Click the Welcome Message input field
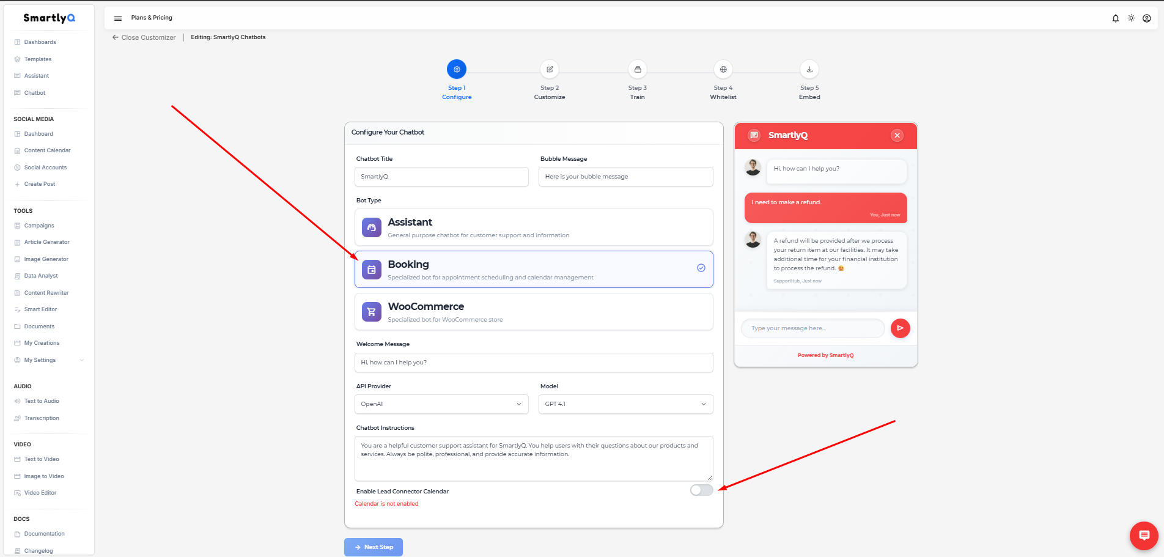The image size is (1164, 557). (x=534, y=363)
